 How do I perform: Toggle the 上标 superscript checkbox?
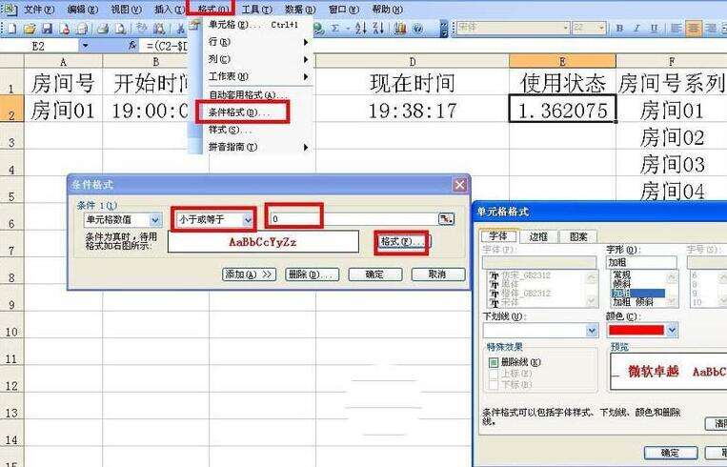(494, 374)
